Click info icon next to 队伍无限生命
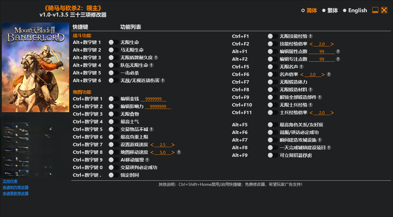Viewport: 393px width, 217px height. (152, 65)
